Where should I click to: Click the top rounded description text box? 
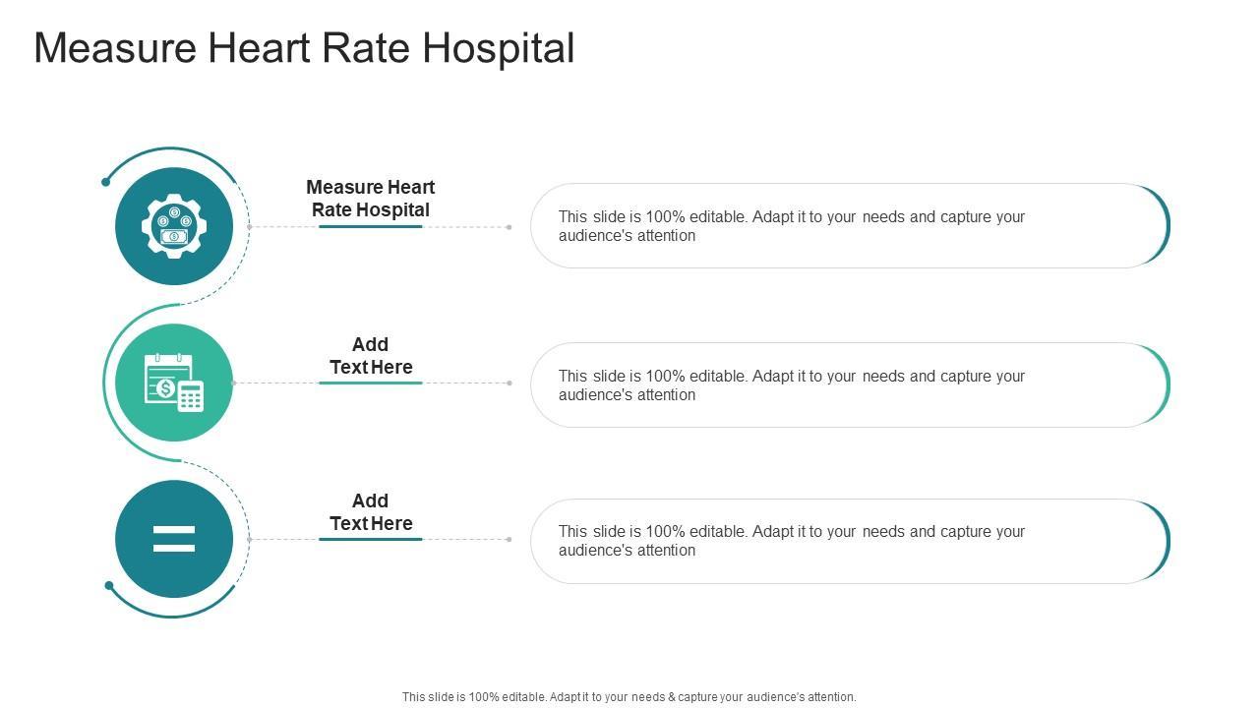coord(846,226)
